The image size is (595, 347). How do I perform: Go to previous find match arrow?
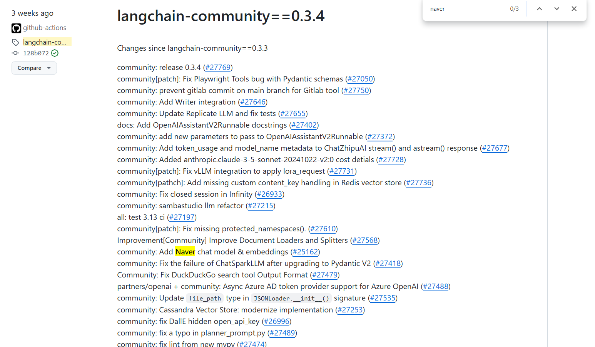(540, 9)
